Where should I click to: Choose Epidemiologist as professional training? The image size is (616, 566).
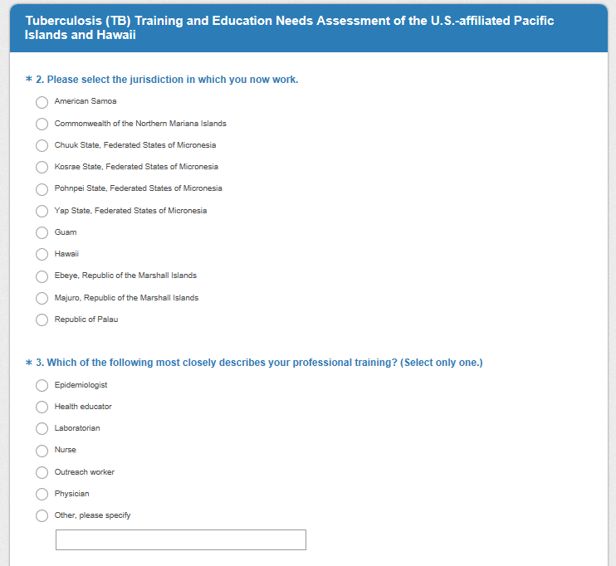pyautogui.click(x=42, y=385)
